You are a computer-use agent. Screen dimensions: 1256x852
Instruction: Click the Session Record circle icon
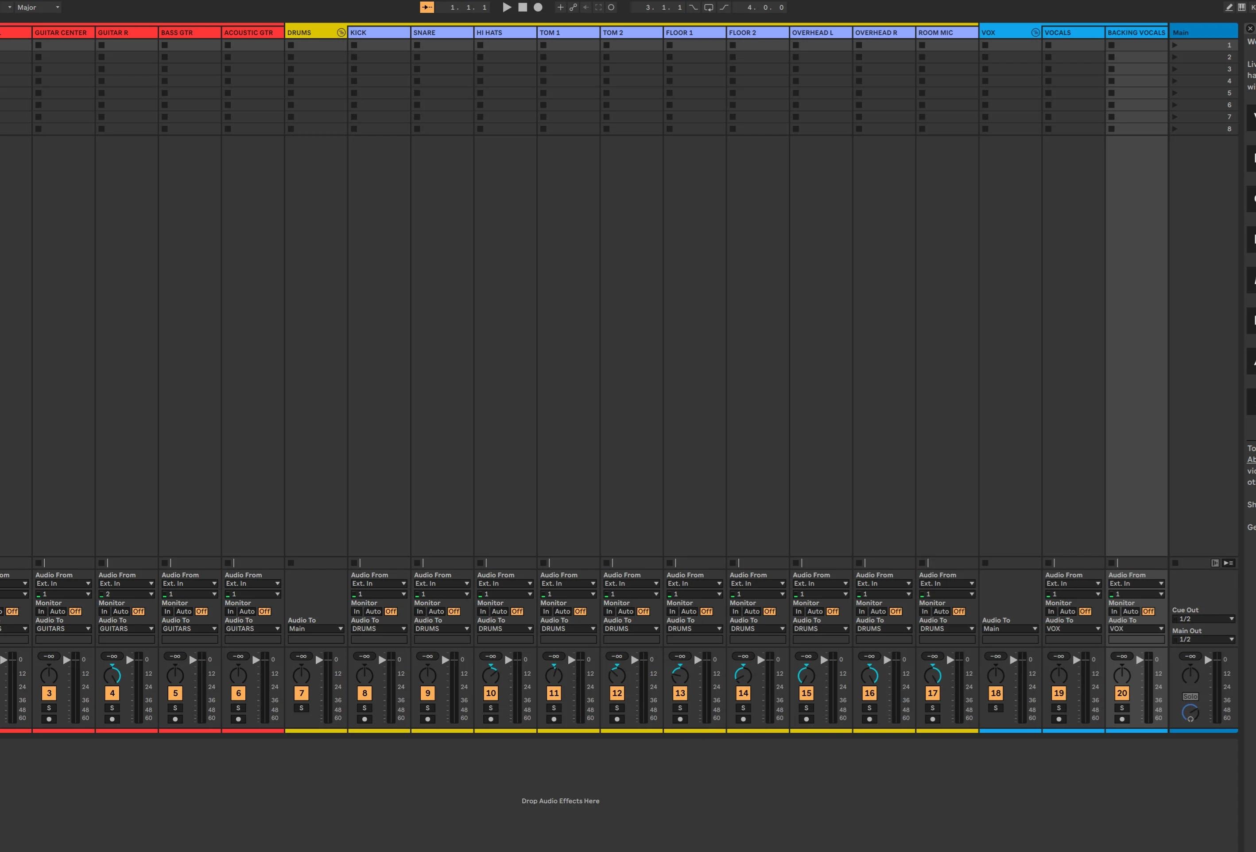coord(611,7)
